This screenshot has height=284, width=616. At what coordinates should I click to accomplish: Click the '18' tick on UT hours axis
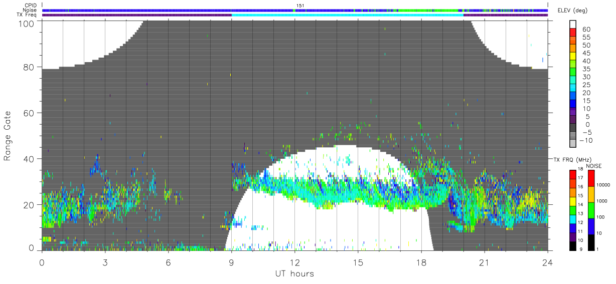pyautogui.click(x=421, y=262)
